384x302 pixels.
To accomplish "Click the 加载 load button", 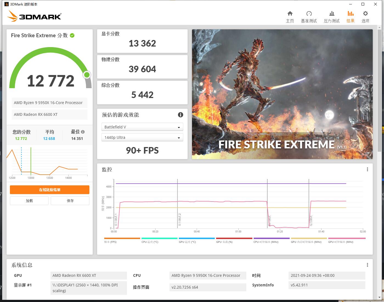I will tap(29, 201).
